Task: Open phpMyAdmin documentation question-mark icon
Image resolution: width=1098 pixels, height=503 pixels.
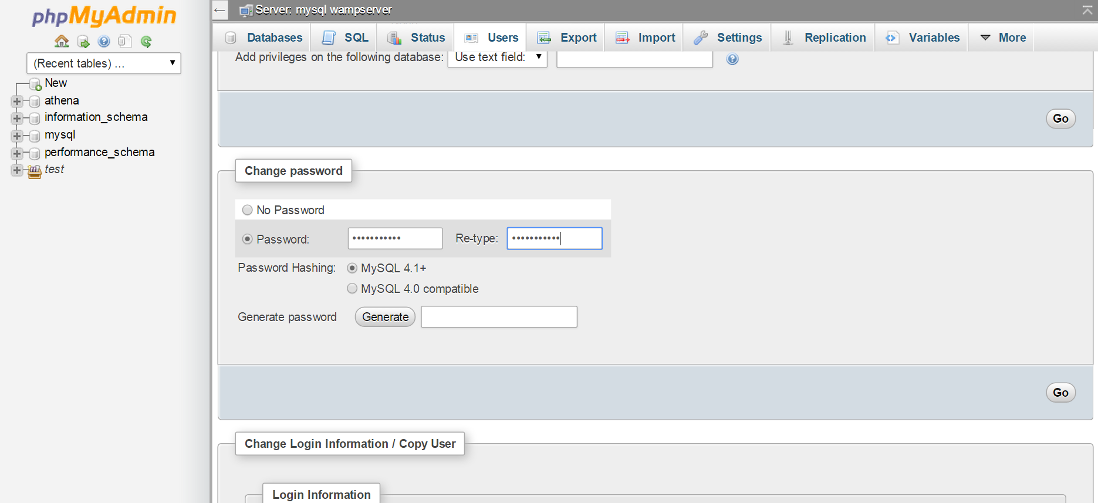Action: pos(104,41)
